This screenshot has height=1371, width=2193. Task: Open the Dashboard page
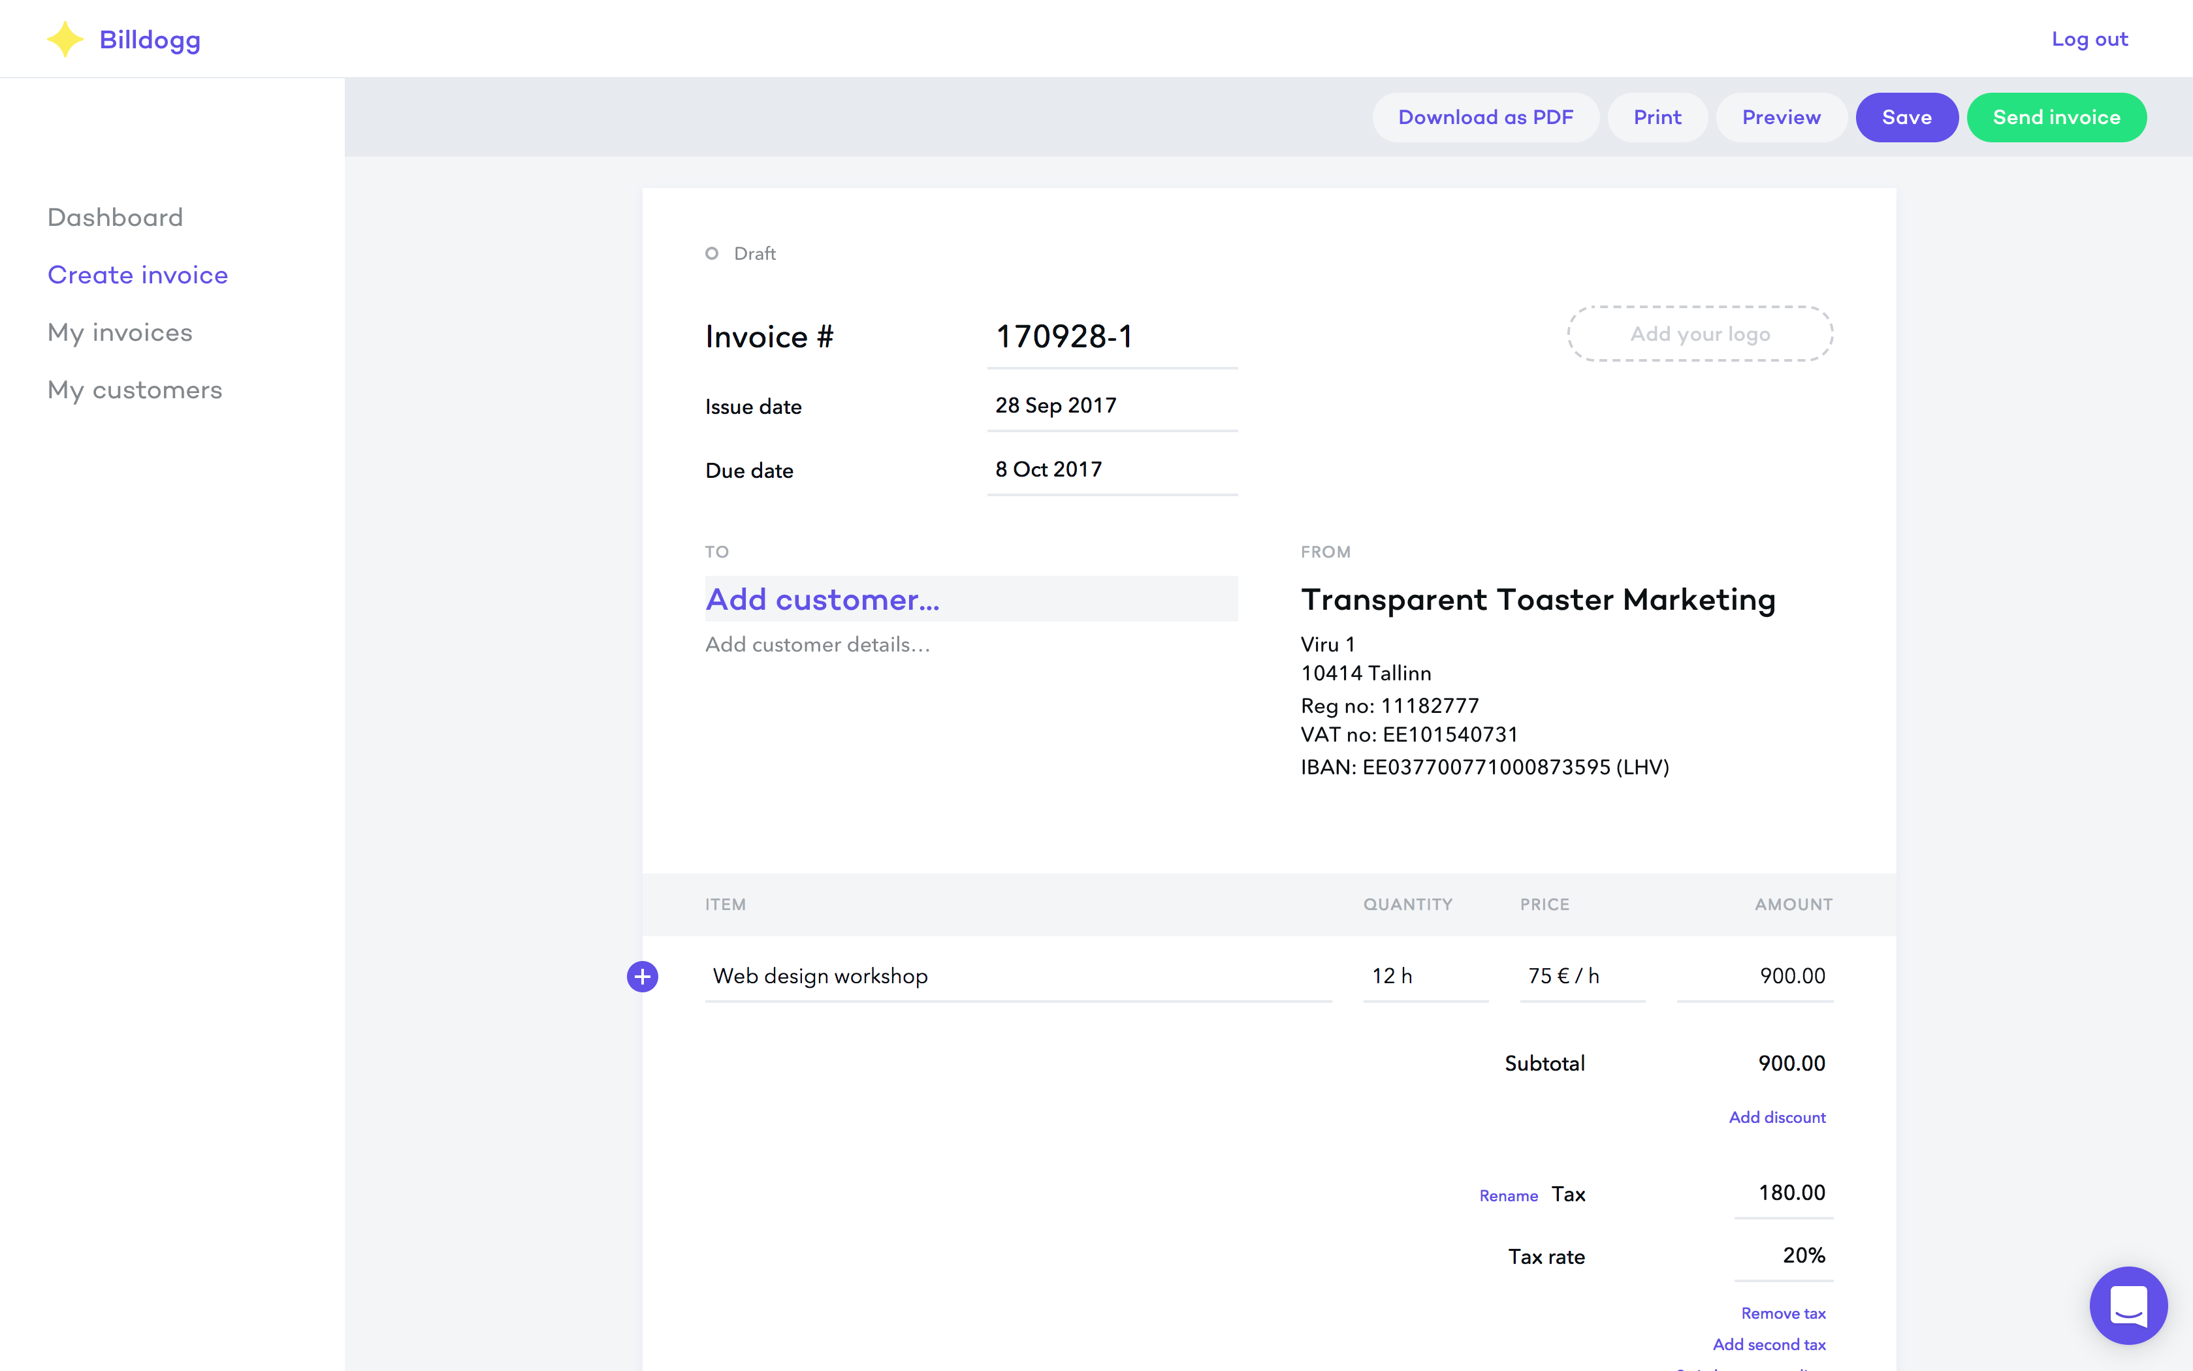tap(115, 217)
